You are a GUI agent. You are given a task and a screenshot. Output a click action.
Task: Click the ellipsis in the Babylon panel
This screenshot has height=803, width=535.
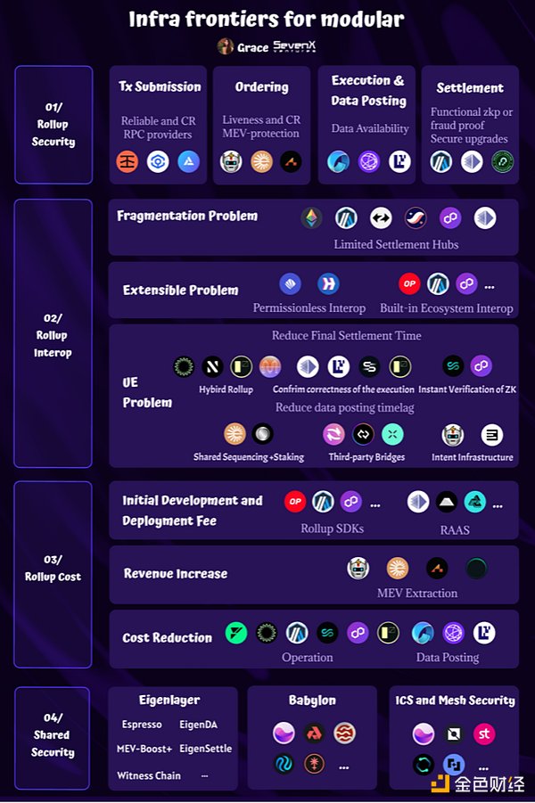pyautogui.click(x=344, y=766)
